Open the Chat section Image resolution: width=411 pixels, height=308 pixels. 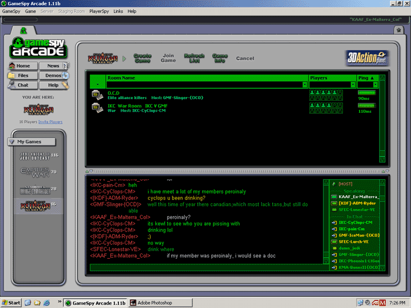coord(23,85)
